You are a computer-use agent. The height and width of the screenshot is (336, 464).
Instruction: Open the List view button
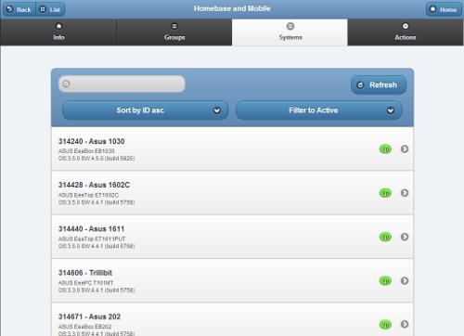50,9
